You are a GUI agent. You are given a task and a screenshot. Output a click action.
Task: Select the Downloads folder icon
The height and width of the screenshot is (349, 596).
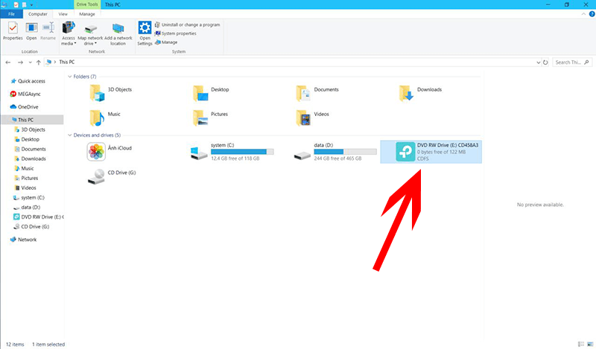click(x=406, y=93)
